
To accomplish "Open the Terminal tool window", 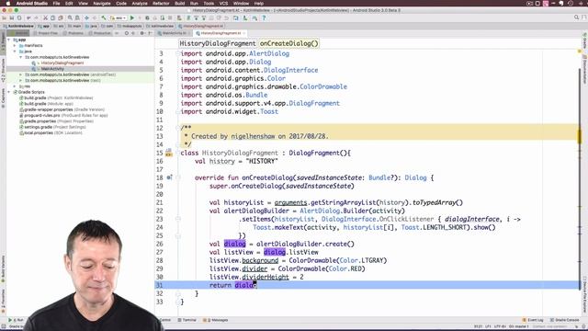I will (187, 320).
